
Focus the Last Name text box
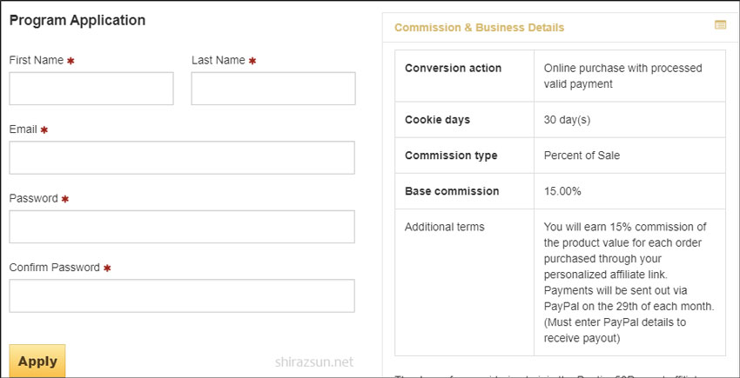coord(272,89)
